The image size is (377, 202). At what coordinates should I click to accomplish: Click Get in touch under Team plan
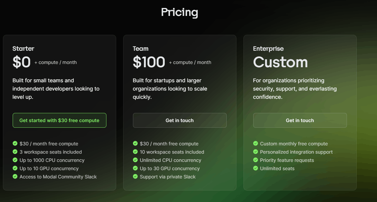click(180, 120)
